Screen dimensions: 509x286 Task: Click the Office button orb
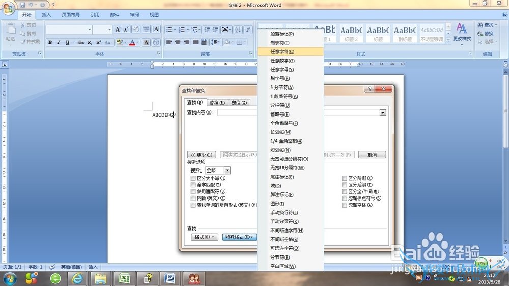(x=9, y=10)
